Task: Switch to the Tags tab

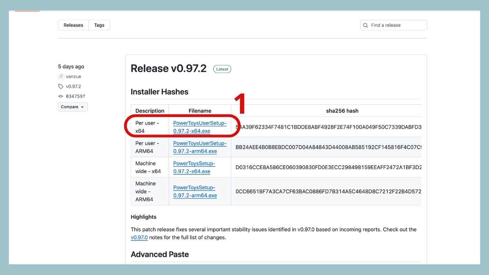Action: click(99, 25)
